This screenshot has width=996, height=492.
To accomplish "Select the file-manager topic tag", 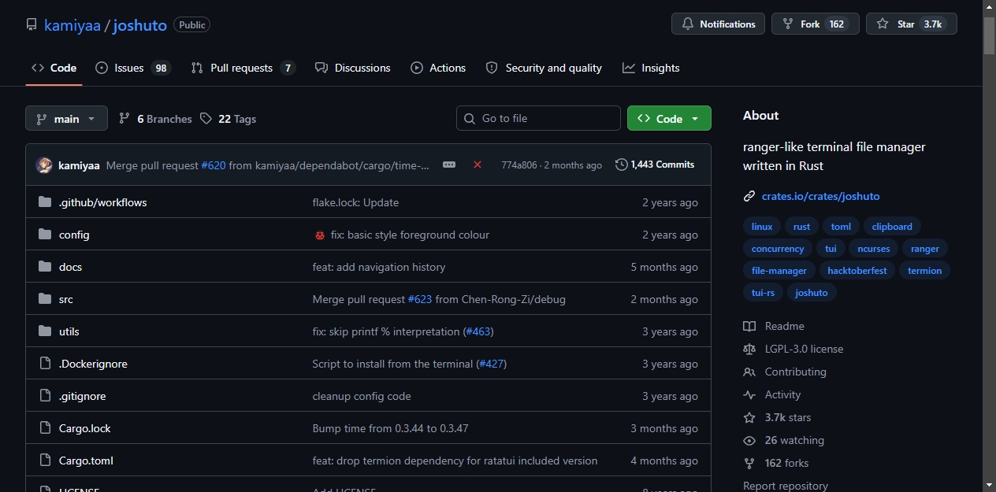I will (779, 271).
